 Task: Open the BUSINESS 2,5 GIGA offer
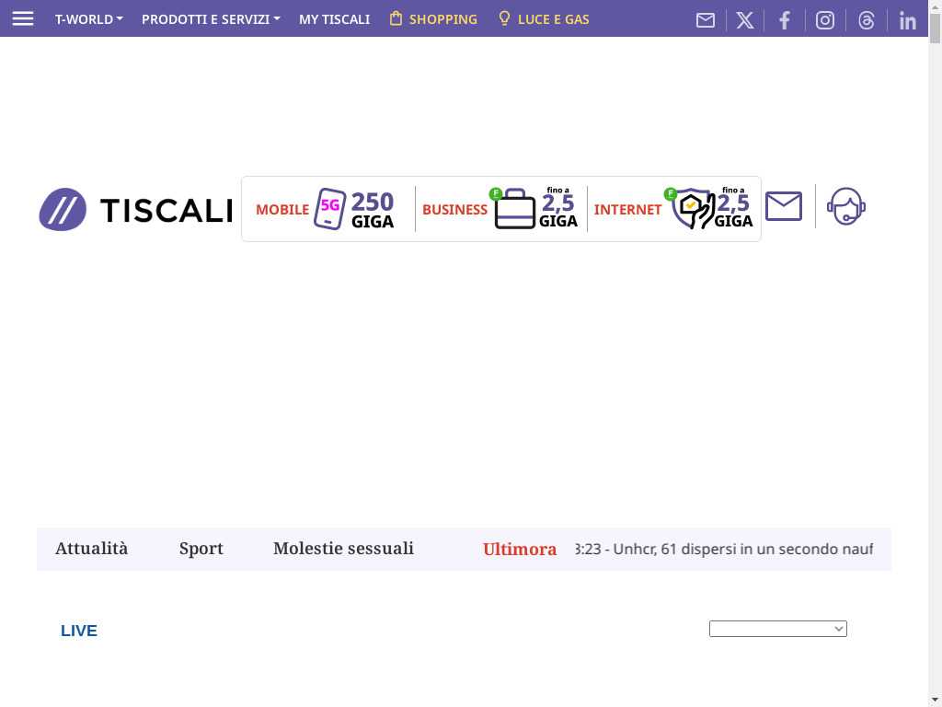500,209
